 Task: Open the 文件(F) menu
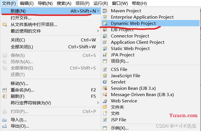9,3
